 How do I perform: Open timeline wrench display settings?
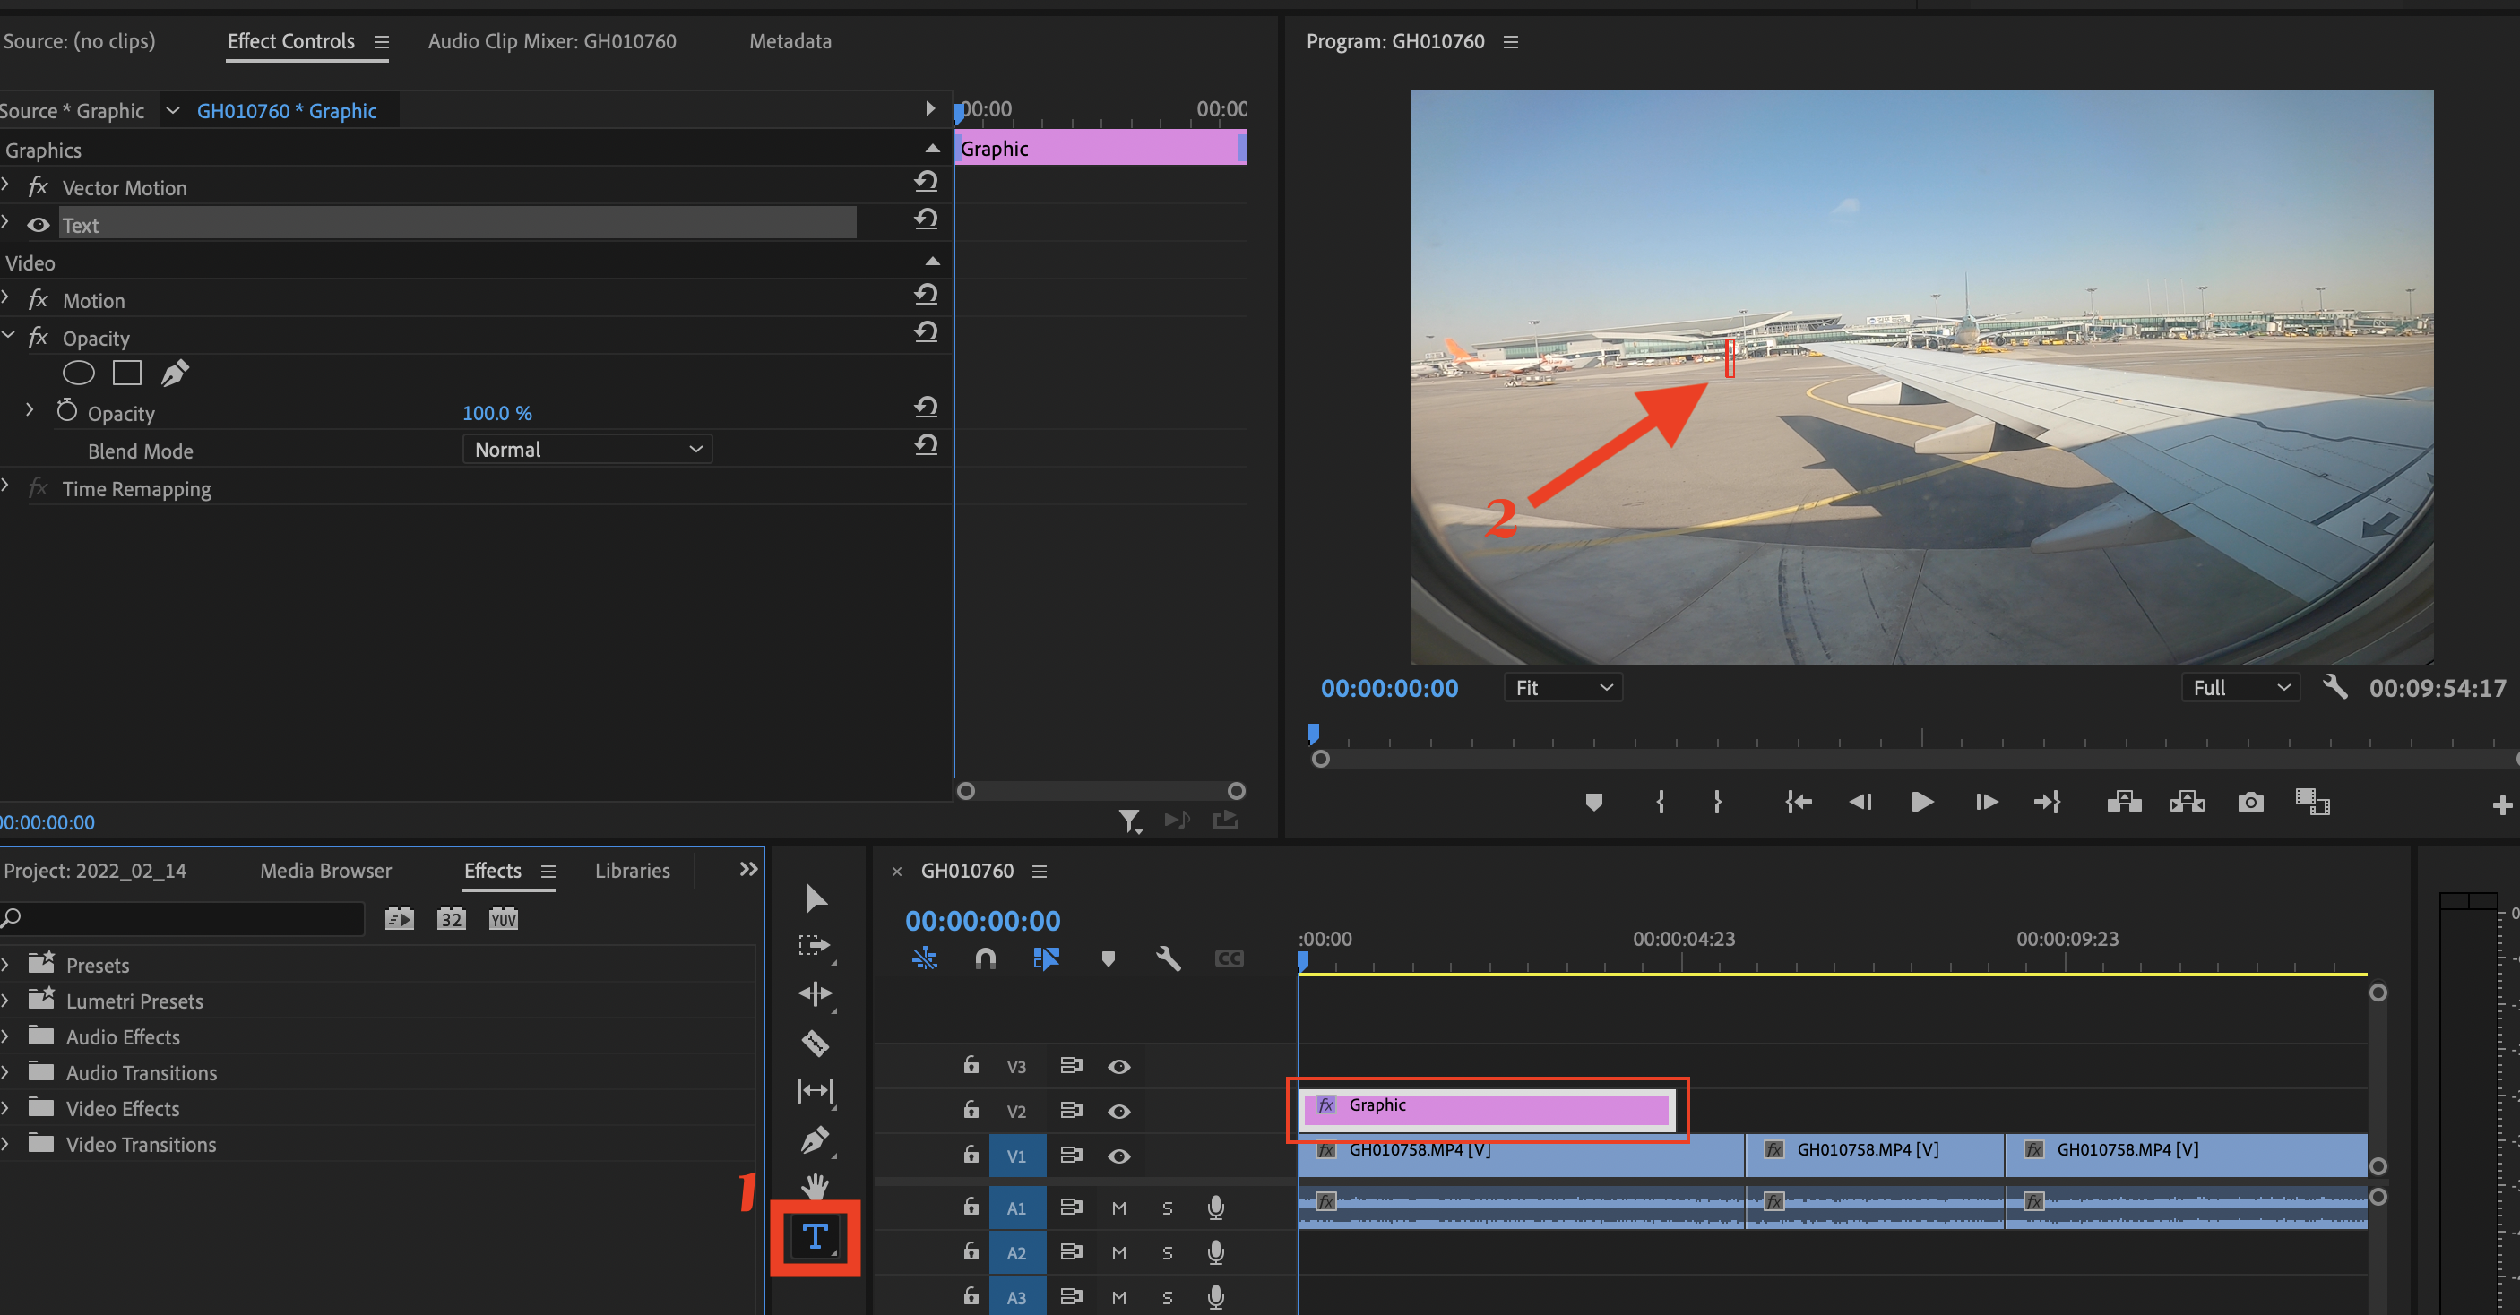1168,958
